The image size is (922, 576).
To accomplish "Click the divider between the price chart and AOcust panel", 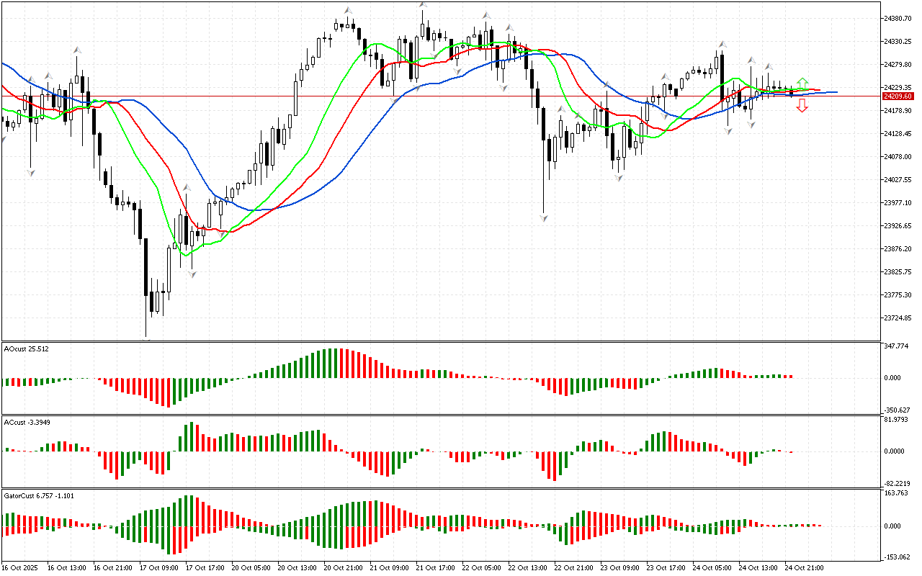I will (x=439, y=342).
